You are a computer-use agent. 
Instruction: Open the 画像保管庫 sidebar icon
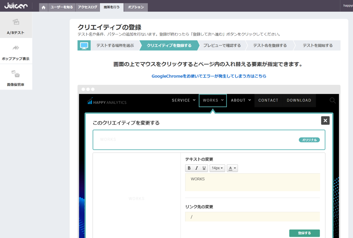[16, 73]
